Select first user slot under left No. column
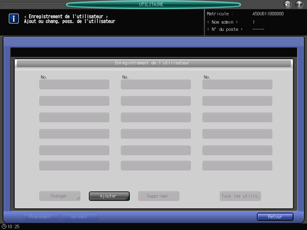Screen dimensions: 307x230 74,84
